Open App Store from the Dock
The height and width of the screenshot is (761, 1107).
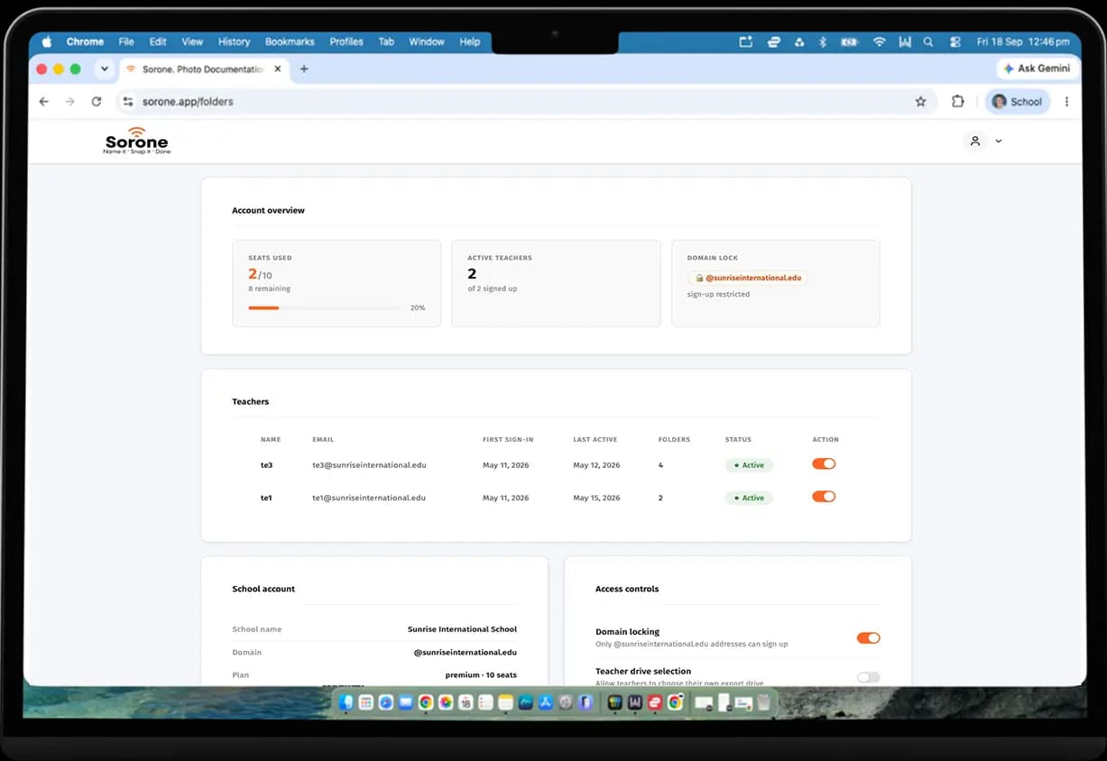pyautogui.click(x=545, y=702)
